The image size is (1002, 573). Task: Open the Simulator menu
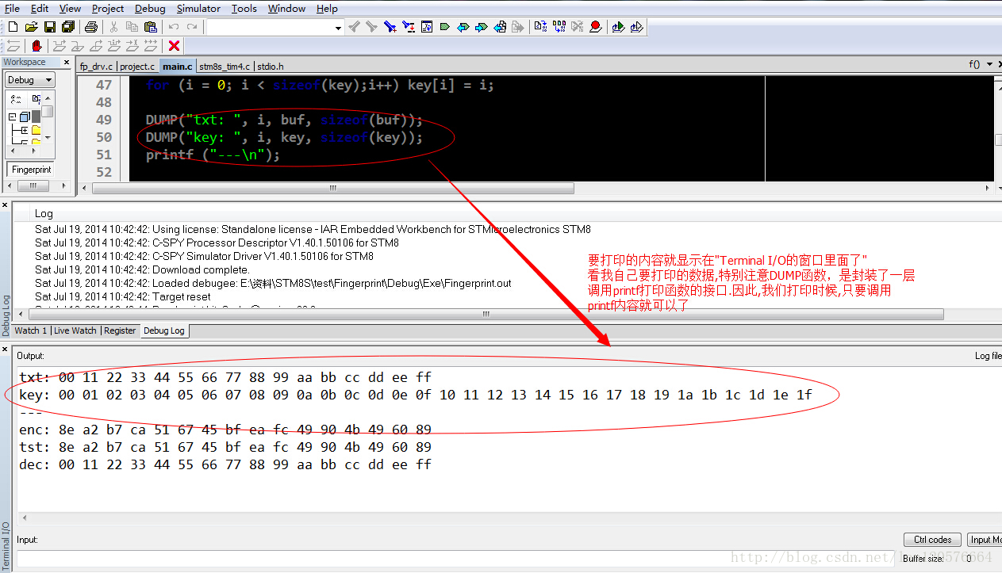click(x=198, y=9)
